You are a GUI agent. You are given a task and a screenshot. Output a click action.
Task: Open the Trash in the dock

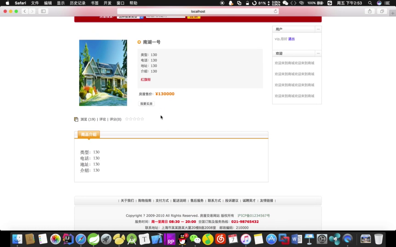click(379, 239)
